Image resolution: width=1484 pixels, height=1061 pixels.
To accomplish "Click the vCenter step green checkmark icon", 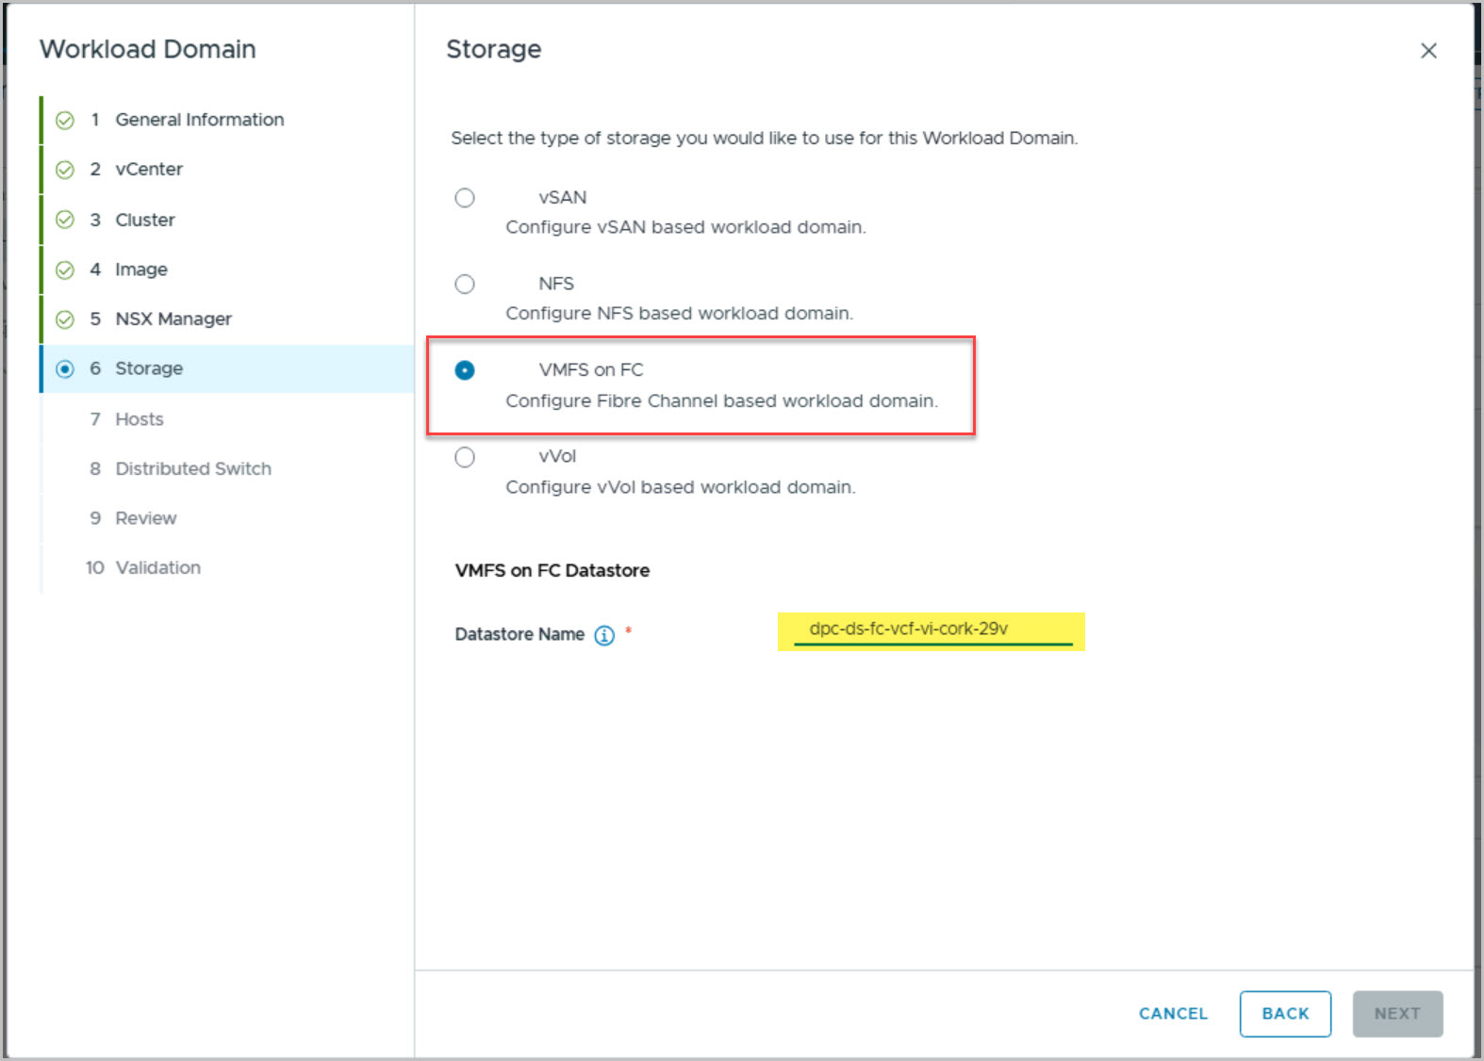I will [65, 170].
